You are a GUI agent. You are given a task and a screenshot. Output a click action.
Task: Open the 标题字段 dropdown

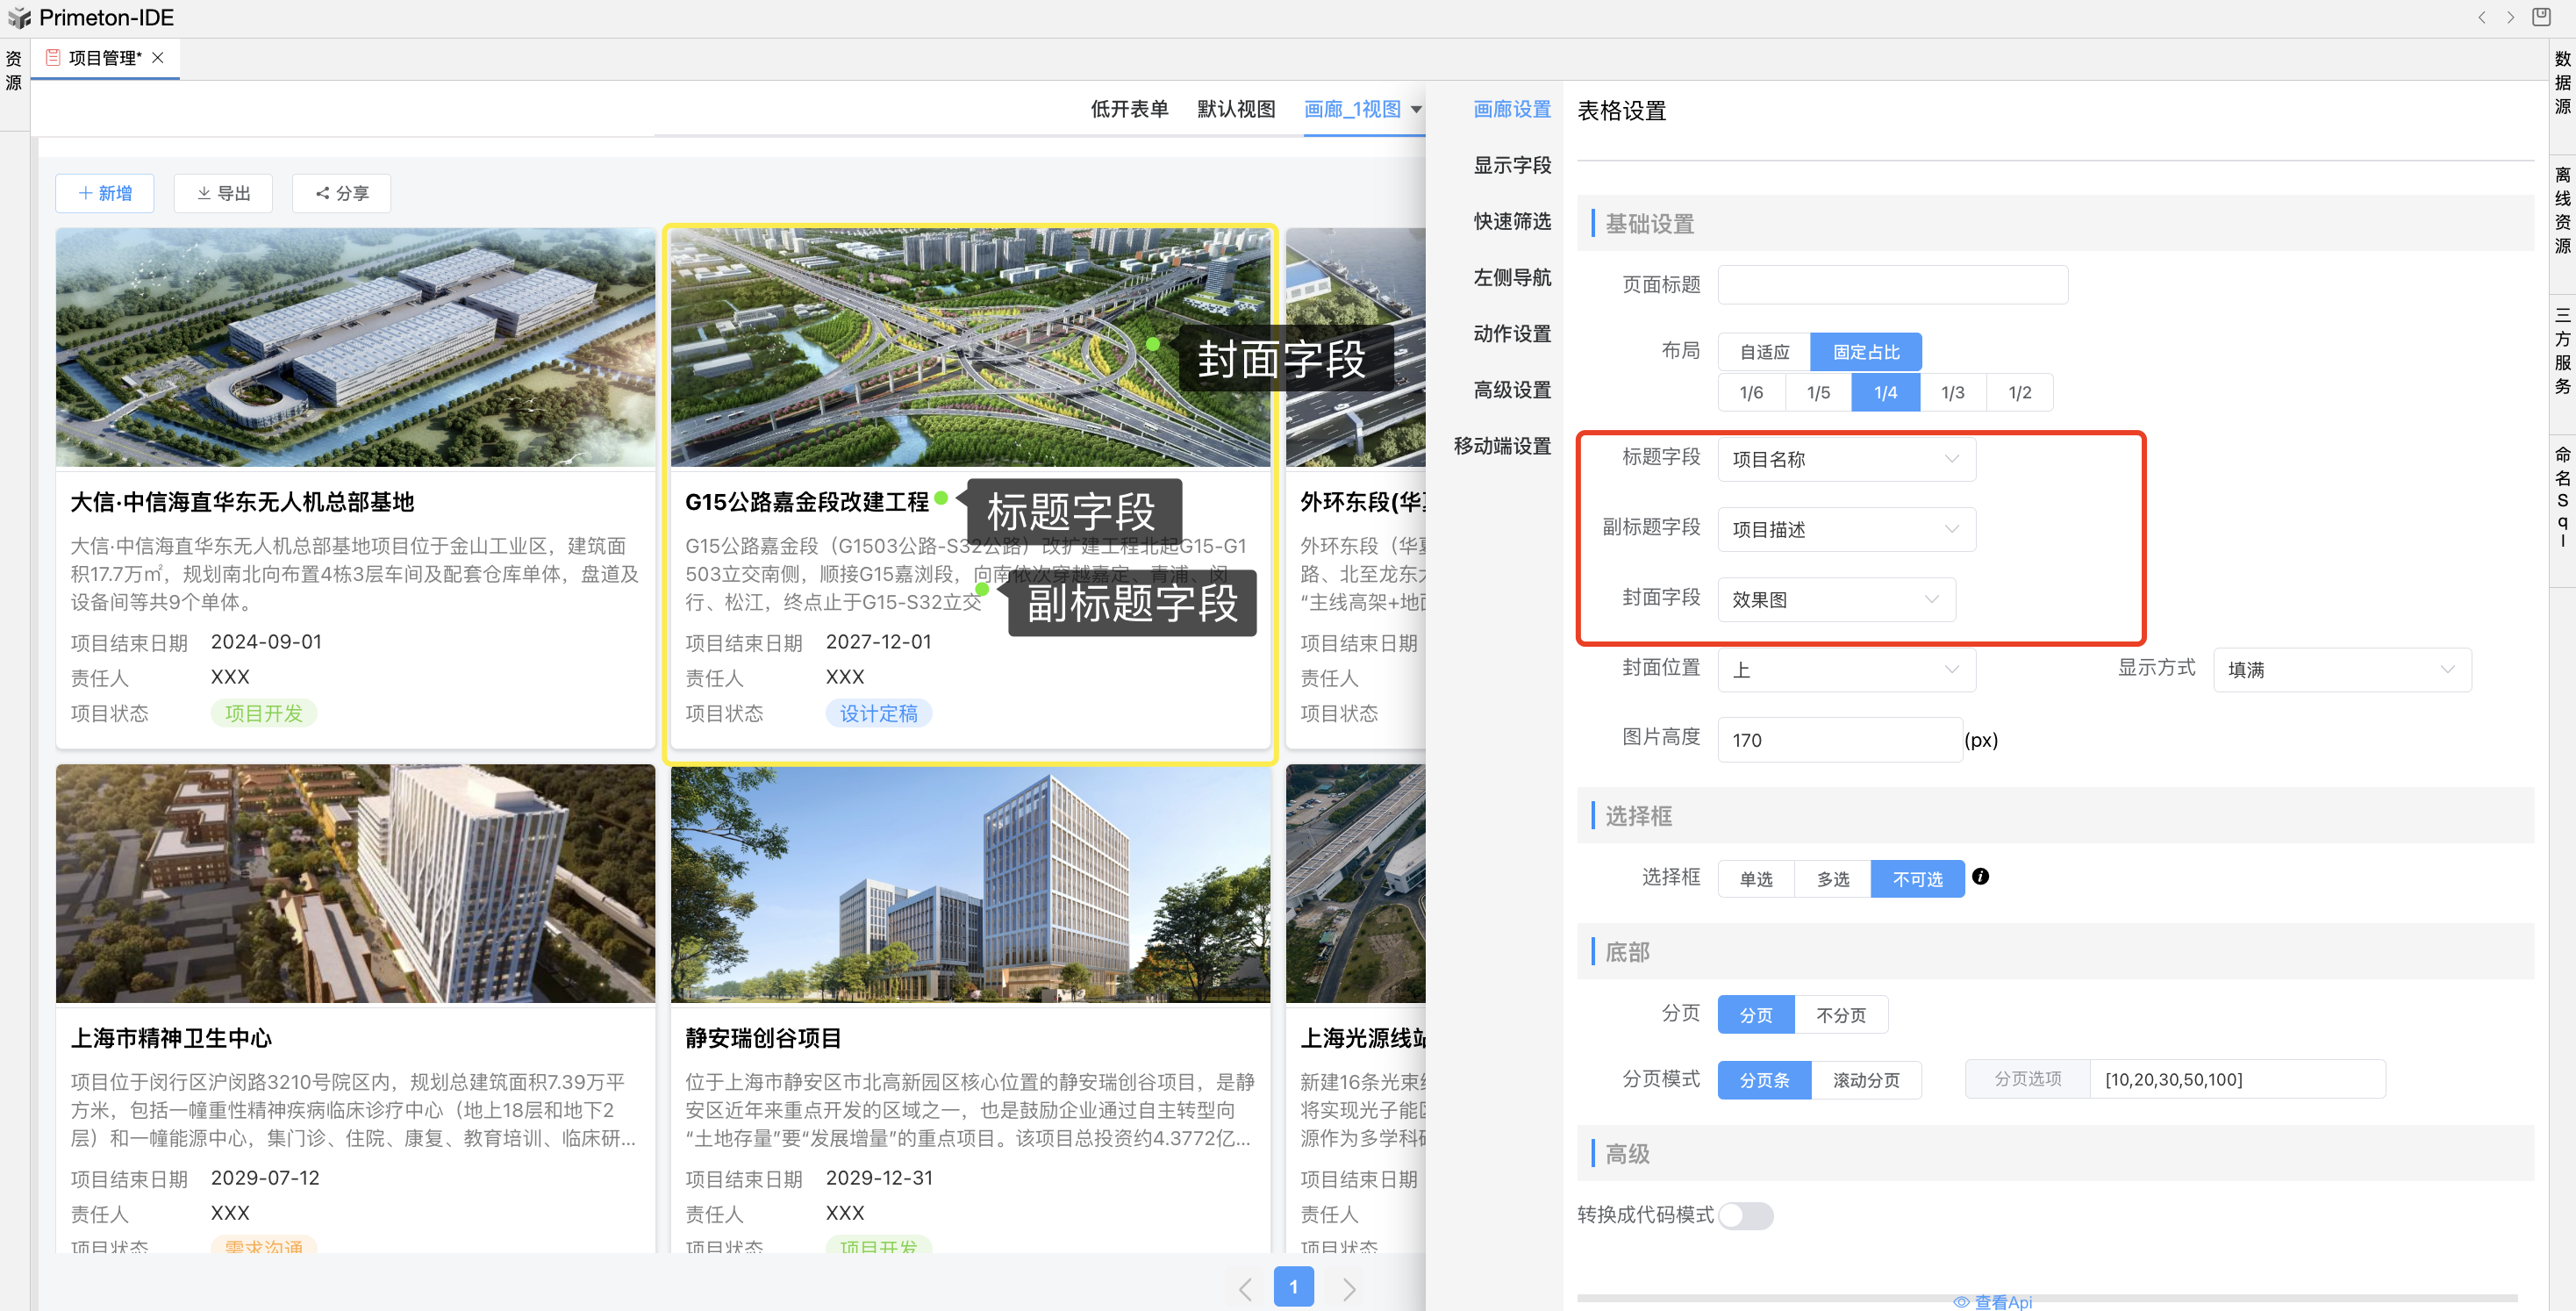[x=1845, y=460]
